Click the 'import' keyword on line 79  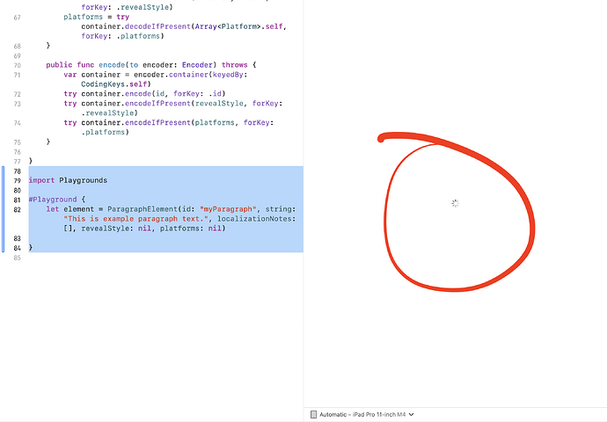coord(41,180)
